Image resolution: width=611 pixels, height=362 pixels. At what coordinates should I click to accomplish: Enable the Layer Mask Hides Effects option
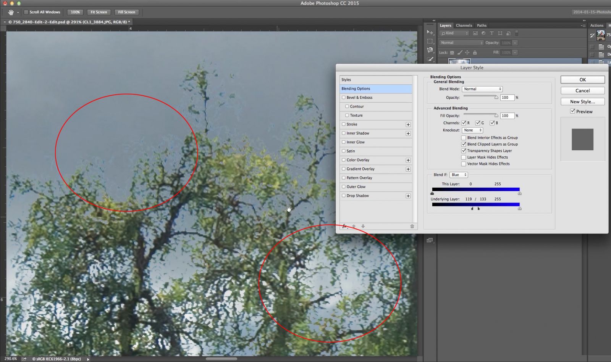[463, 157]
